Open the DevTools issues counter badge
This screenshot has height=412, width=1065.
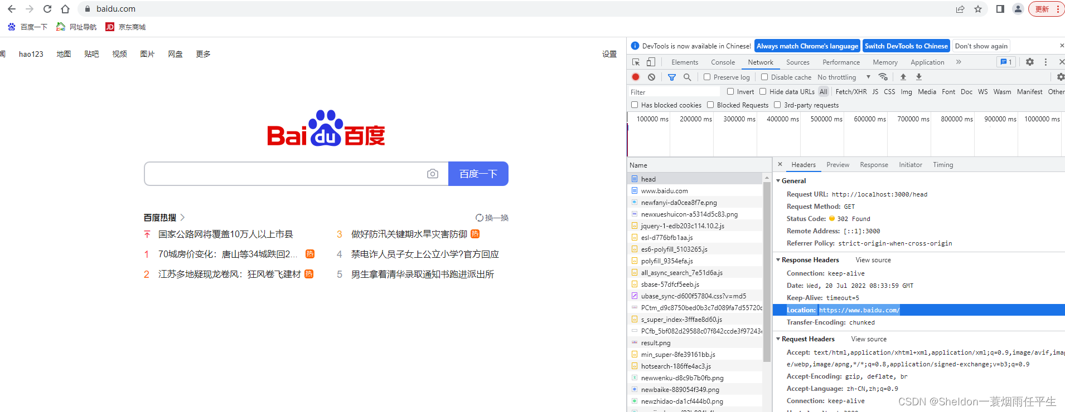coord(1006,62)
